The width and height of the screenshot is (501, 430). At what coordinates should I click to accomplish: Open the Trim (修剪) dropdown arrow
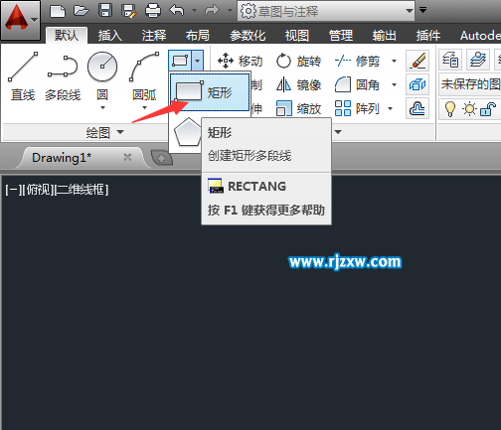(394, 61)
